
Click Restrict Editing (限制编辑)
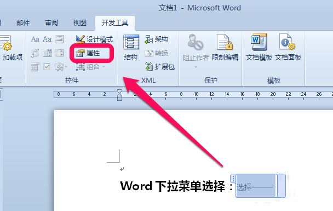(x=225, y=48)
